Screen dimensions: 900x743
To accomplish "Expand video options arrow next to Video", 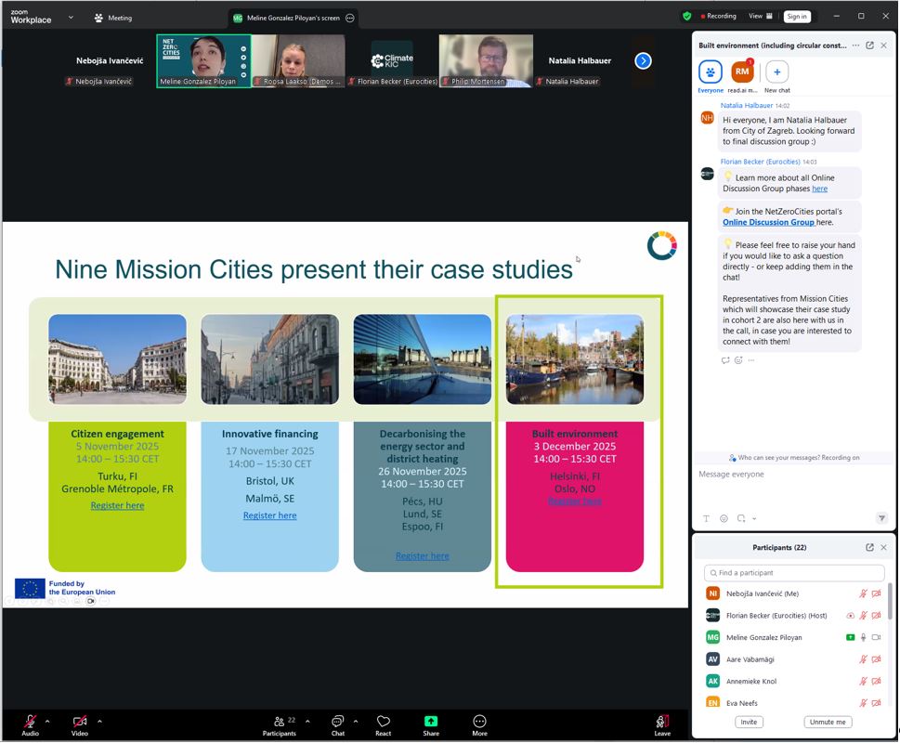I will 99,721.
